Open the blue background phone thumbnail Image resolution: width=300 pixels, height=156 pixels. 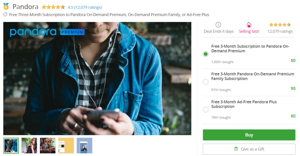click(x=84, y=145)
